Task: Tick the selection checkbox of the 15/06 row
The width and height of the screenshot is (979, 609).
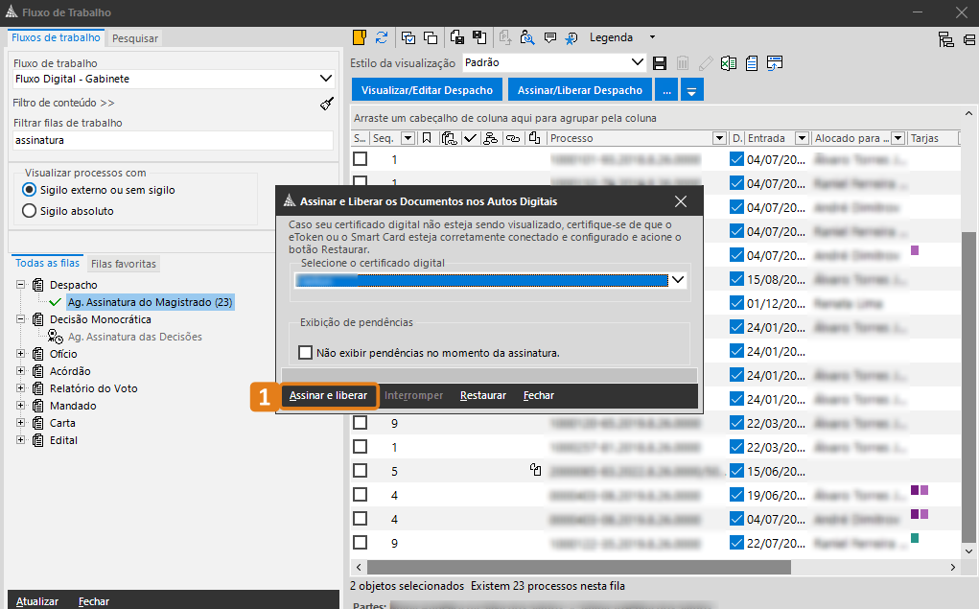Action: (x=361, y=471)
